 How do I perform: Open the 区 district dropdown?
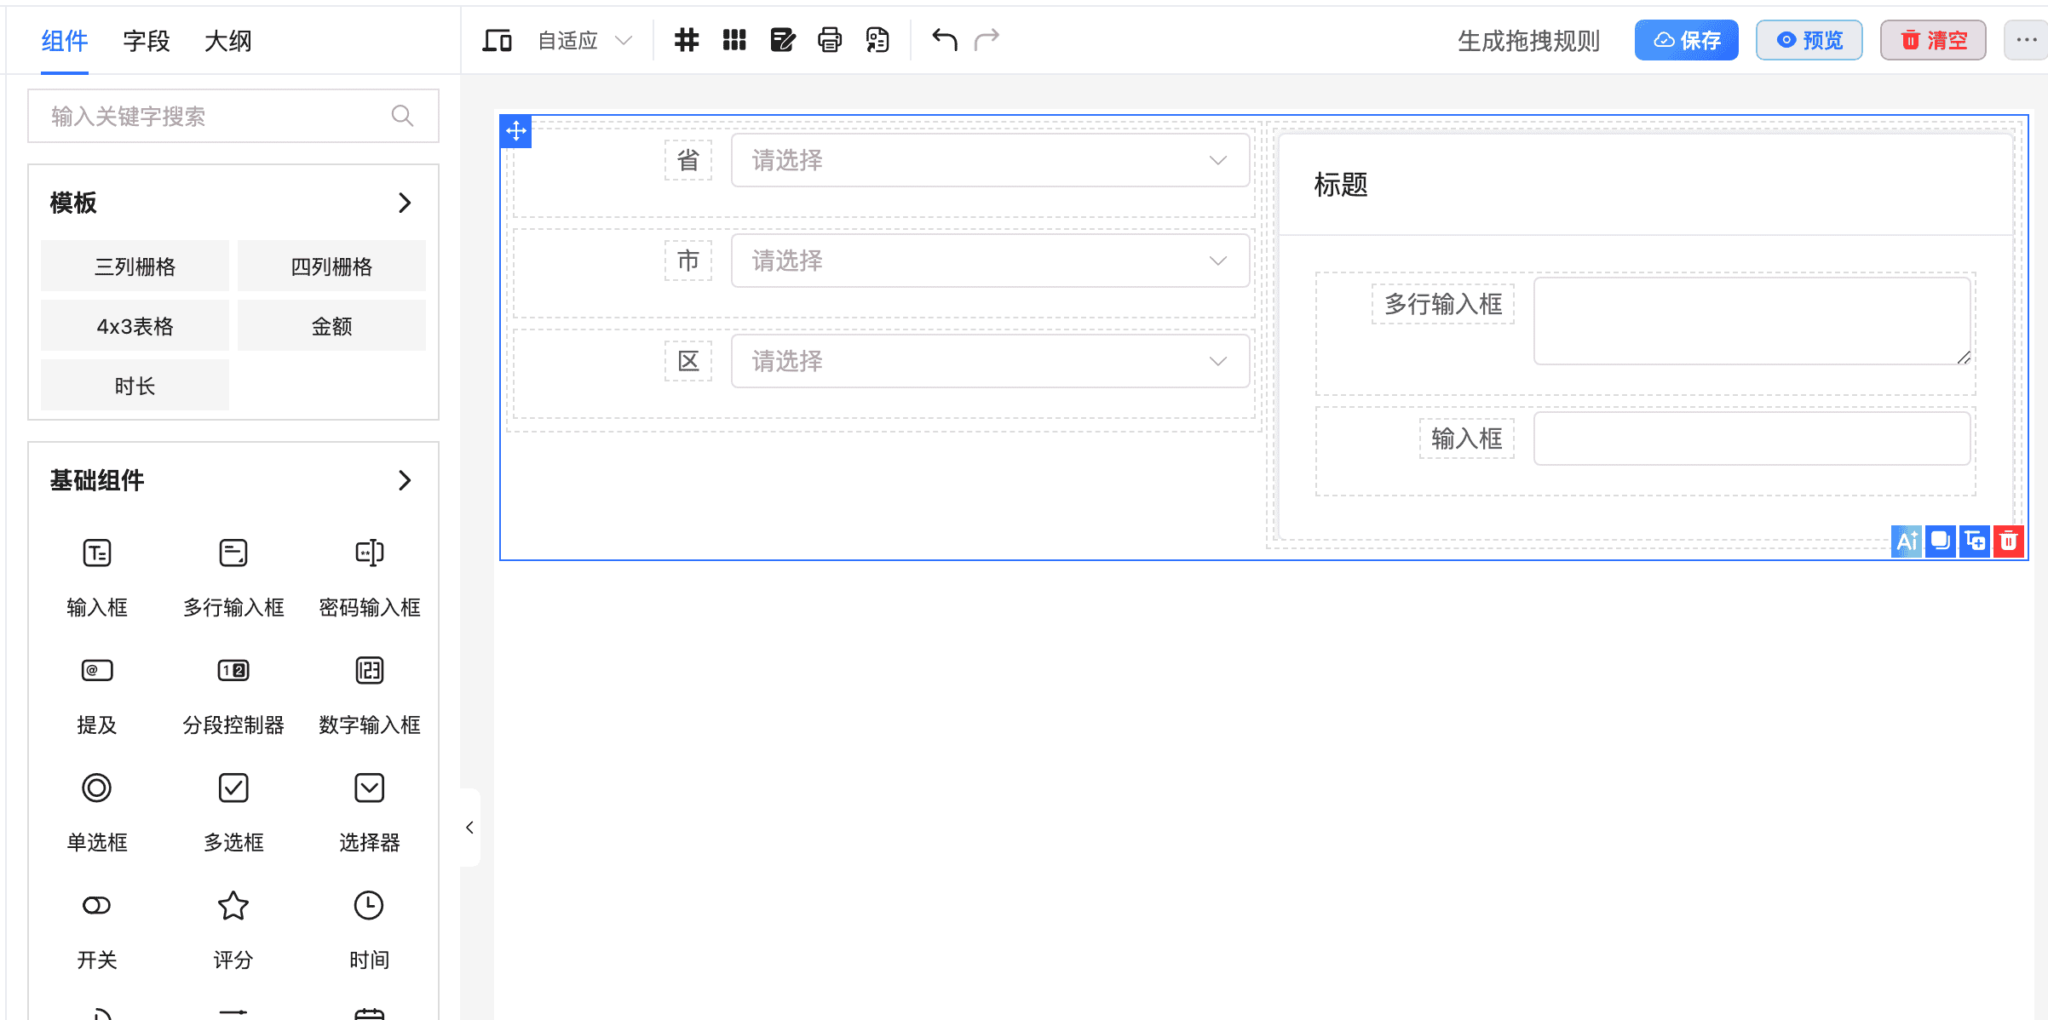pyautogui.click(x=990, y=361)
